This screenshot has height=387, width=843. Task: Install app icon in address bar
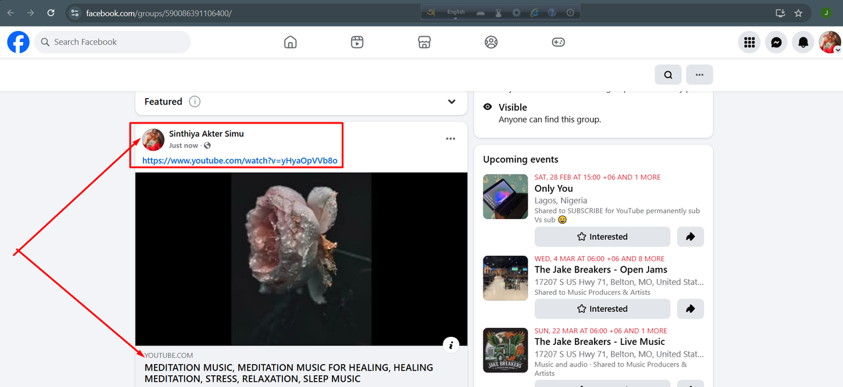tap(780, 13)
